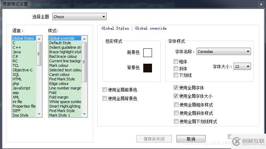
Task: Click the language list scrollbar thumb
Action: click(x=39, y=54)
